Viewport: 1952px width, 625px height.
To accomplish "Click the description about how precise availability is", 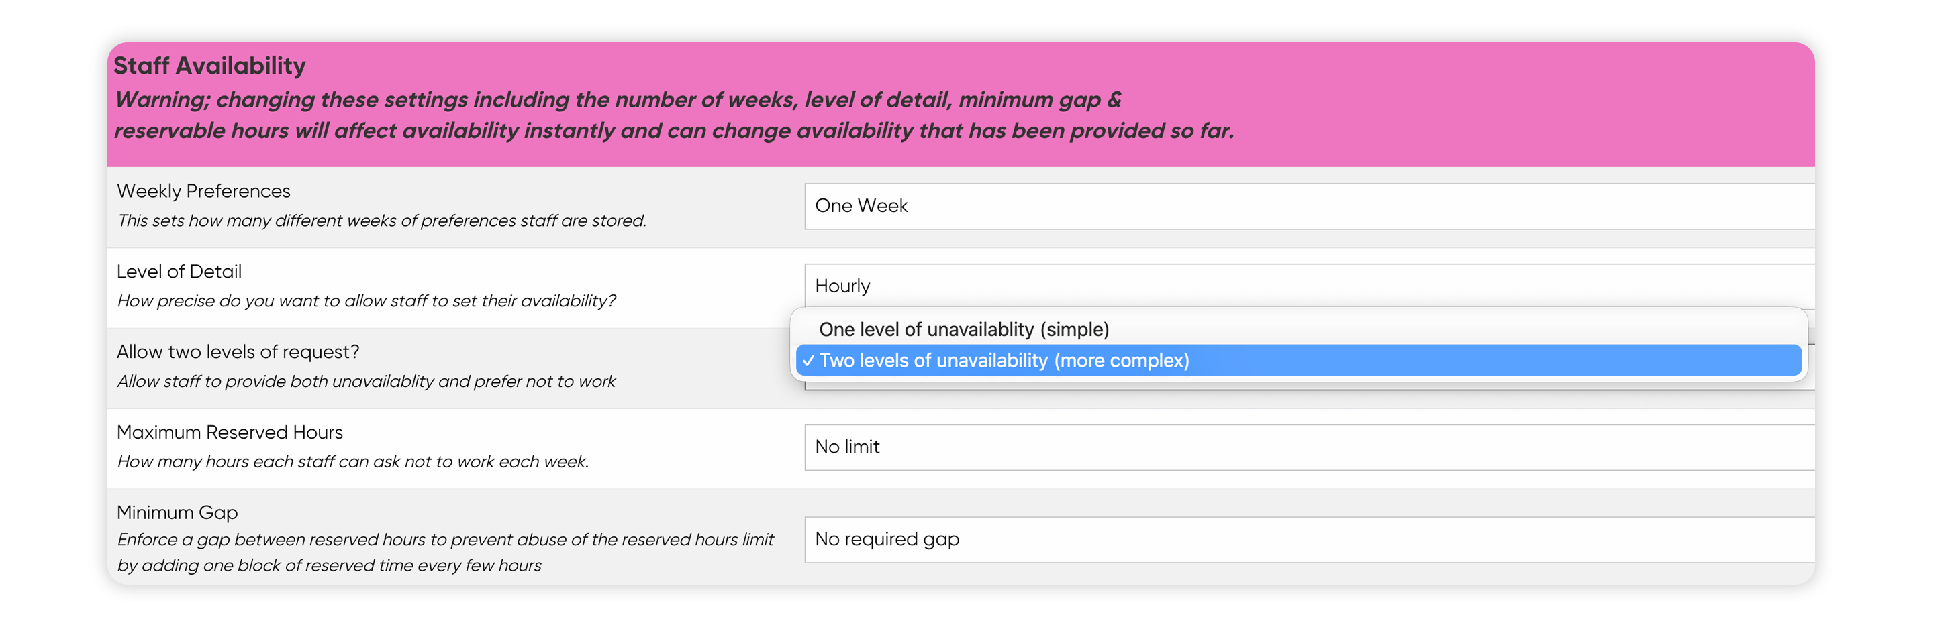I will pyautogui.click(x=366, y=300).
